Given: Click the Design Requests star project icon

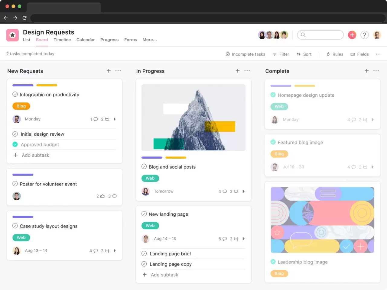Looking at the screenshot, I should coord(12,35).
